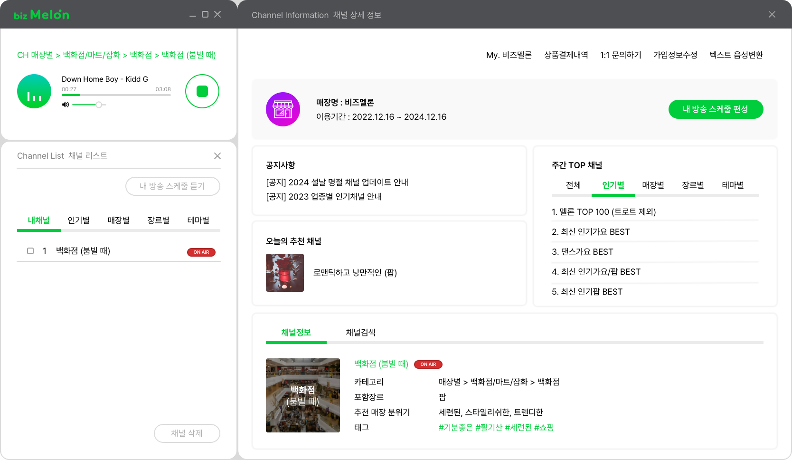This screenshot has height=460, width=792.
Task: Select the 매장별 tab in Channel List
Action: (x=119, y=220)
